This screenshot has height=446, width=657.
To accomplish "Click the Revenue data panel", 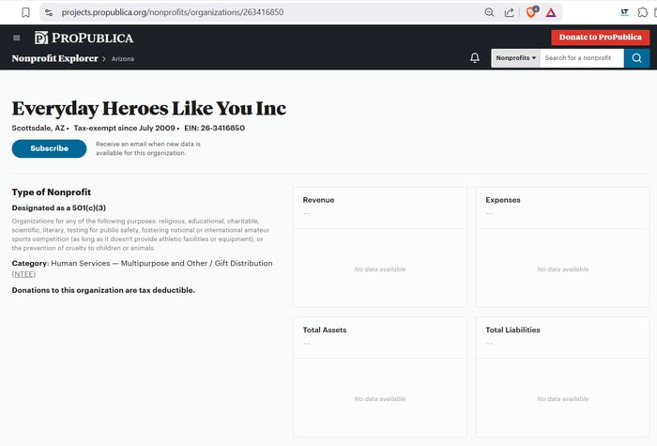I will pyautogui.click(x=379, y=247).
